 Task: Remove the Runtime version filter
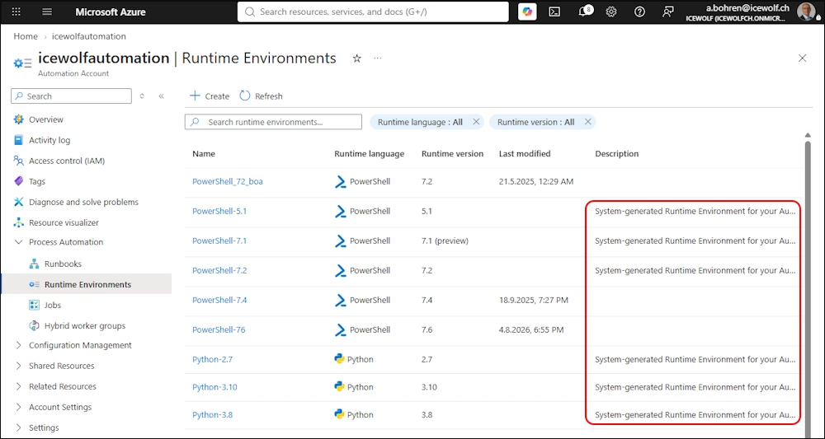click(x=587, y=122)
